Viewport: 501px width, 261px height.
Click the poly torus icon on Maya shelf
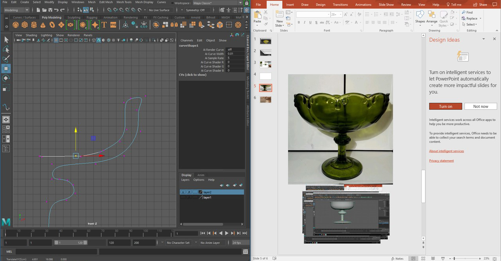52,25
